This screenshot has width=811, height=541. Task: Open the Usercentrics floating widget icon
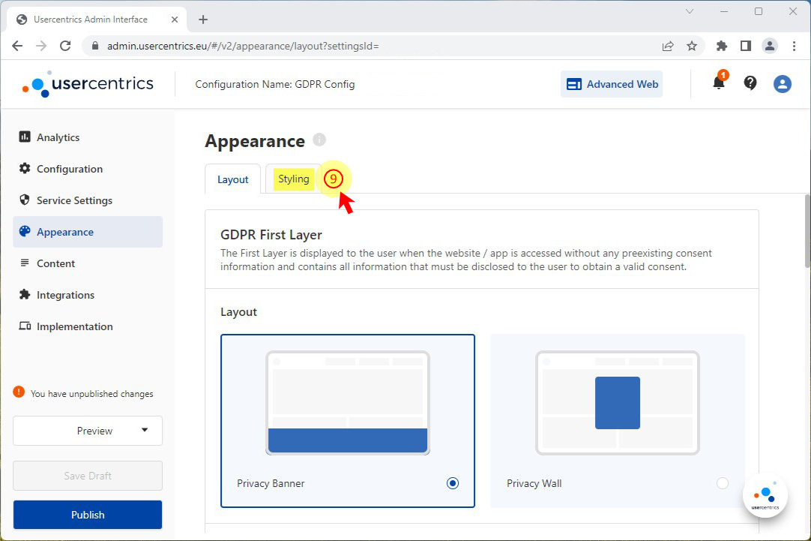(x=765, y=496)
